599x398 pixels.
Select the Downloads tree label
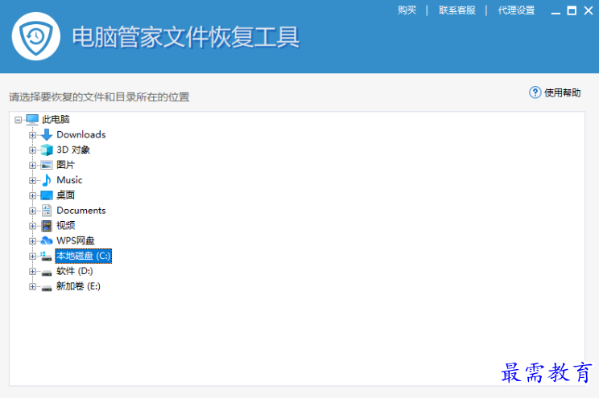click(x=81, y=135)
